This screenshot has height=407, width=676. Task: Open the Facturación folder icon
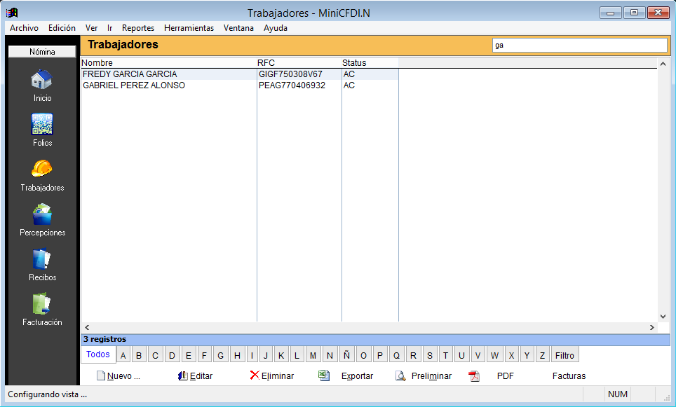(x=42, y=303)
